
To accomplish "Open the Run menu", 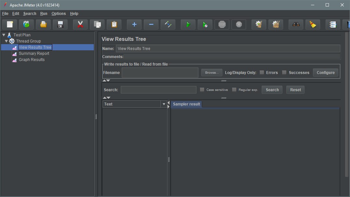I will (x=44, y=13).
